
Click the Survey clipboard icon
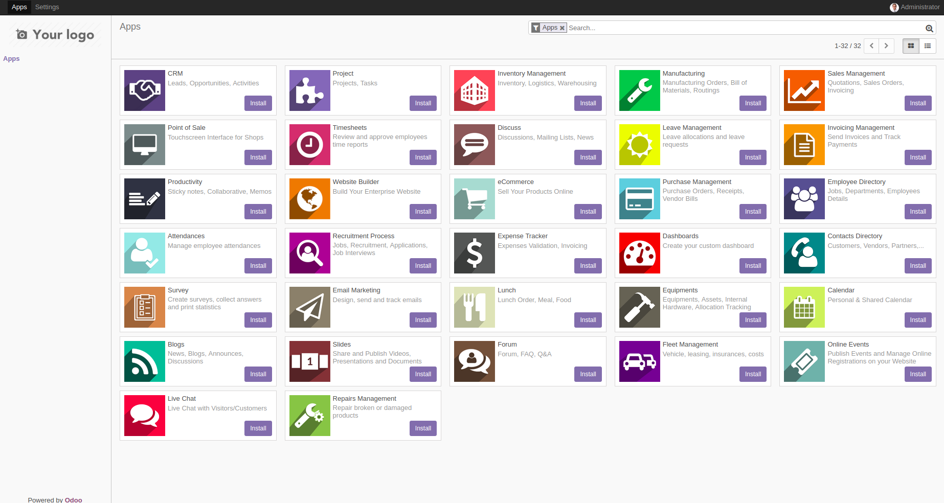(145, 307)
